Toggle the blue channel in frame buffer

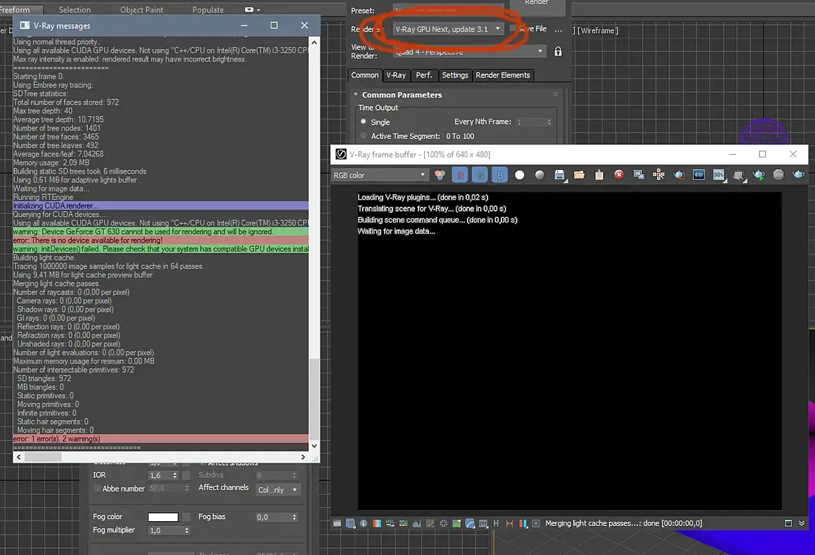[500, 176]
